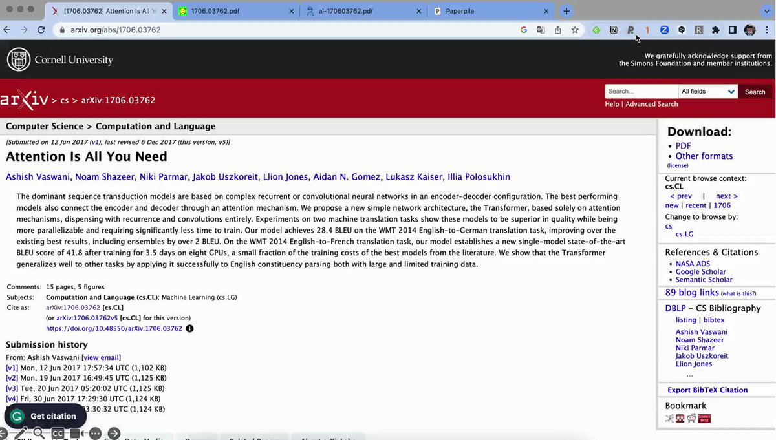
Task: Go to the next paper in cs.CL
Action: (x=727, y=196)
